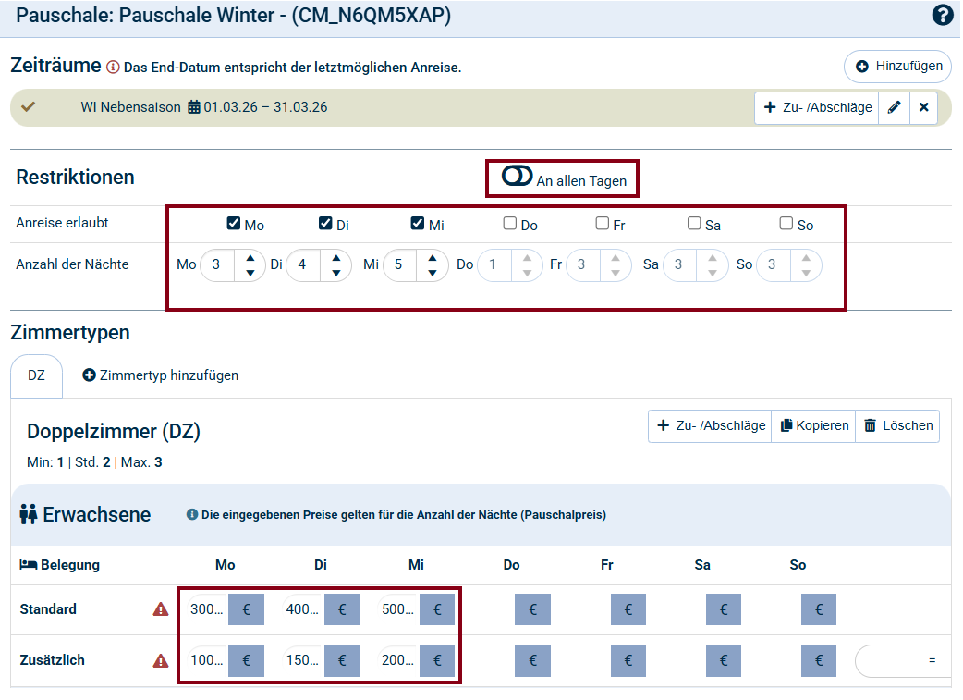
Task: Click 'Zimmertyp hinzufügen' to add room type
Action: 161,375
